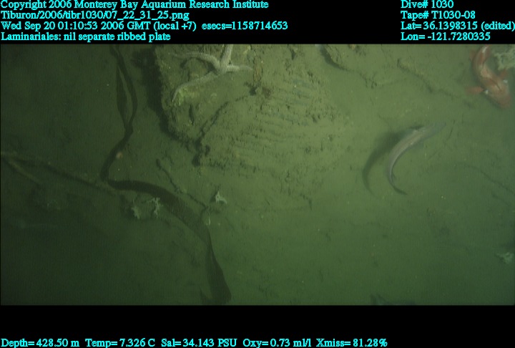Image resolution: width=515 pixels, height=348 pixels.
Task: Select the file path Tiburon/2006/tibr1030/07_22_31_25.png
Action: (95, 15)
